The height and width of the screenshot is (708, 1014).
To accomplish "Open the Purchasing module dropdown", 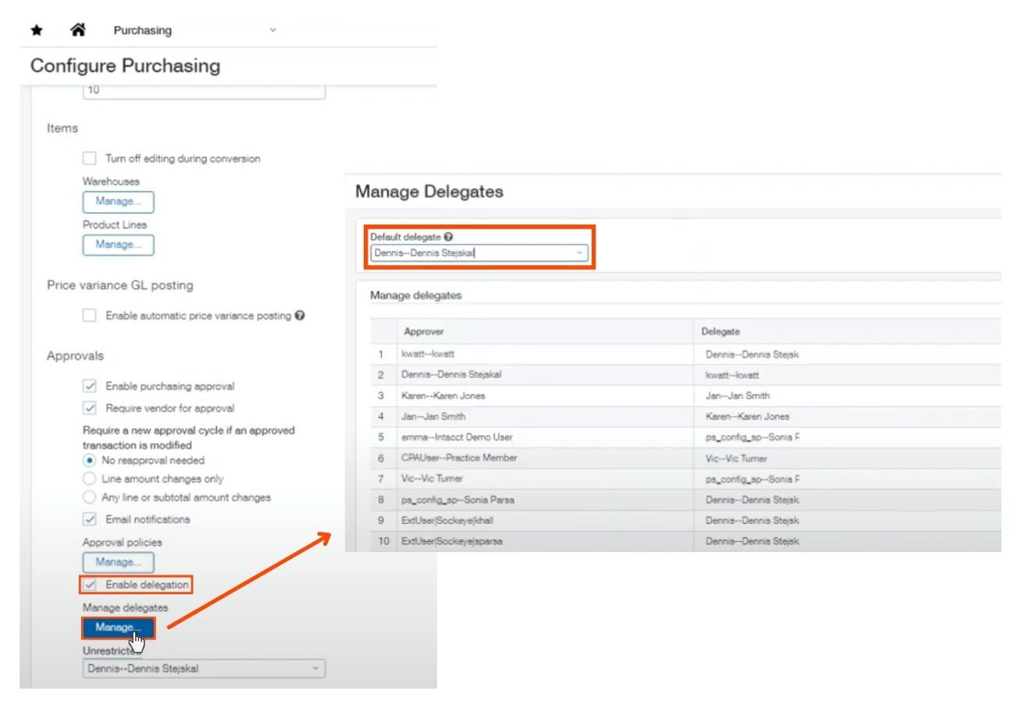I will [195, 30].
